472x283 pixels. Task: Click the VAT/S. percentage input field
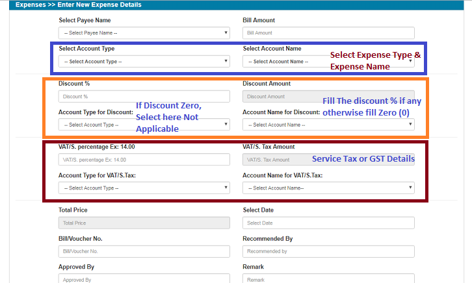[x=144, y=159]
